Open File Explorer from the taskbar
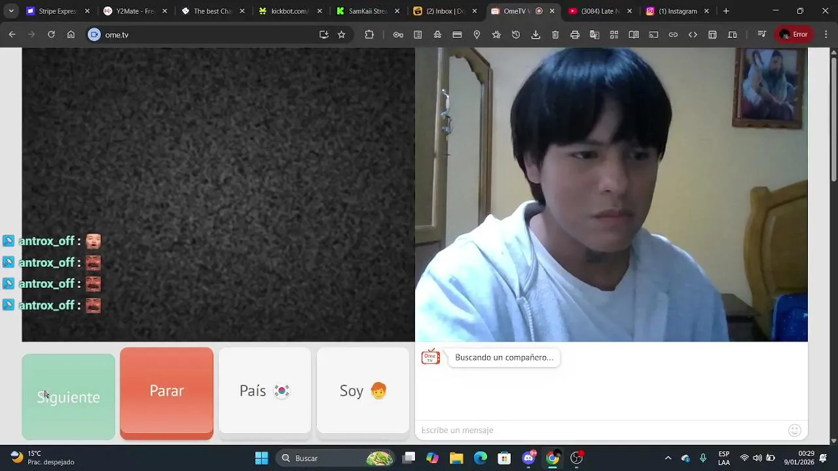Screen dimensions: 838x471 pos(456,458)
